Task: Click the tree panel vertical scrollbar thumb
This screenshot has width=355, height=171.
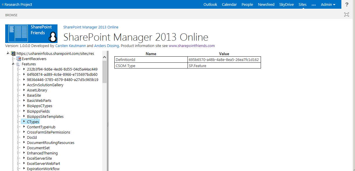Action: coord(104,71)
